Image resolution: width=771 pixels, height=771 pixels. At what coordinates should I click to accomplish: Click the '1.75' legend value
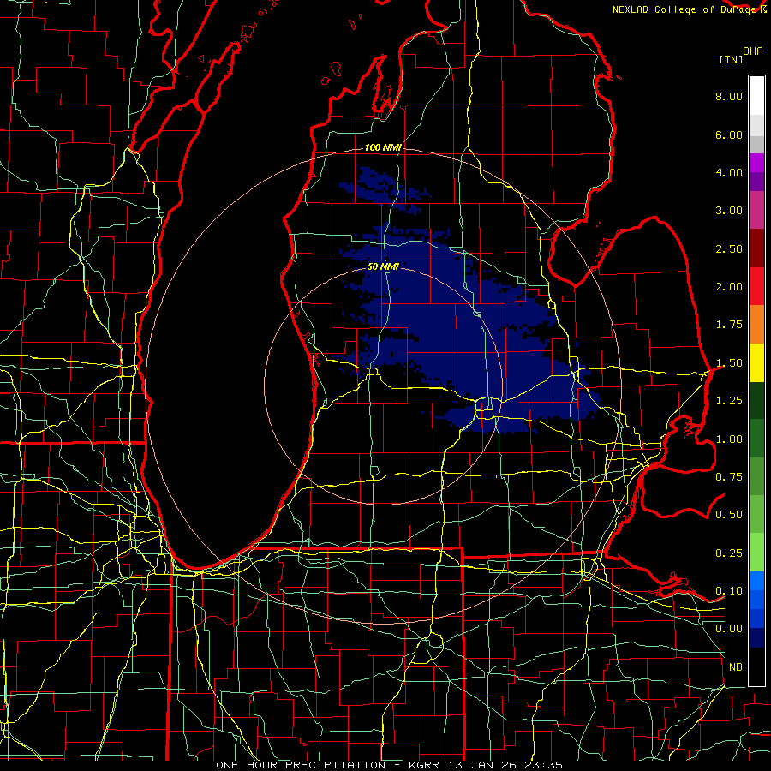[x=729, y=325]
